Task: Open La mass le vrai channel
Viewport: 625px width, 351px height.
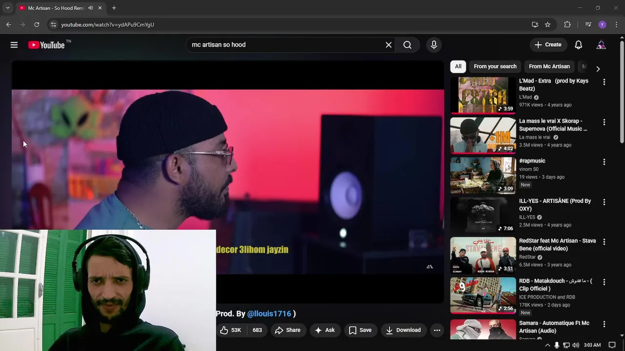Action: pos(535,137)
